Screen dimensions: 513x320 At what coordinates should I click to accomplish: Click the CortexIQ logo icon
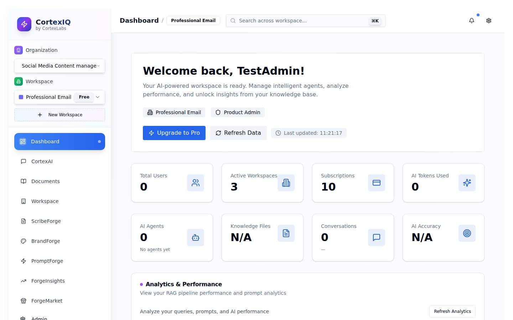24,24
